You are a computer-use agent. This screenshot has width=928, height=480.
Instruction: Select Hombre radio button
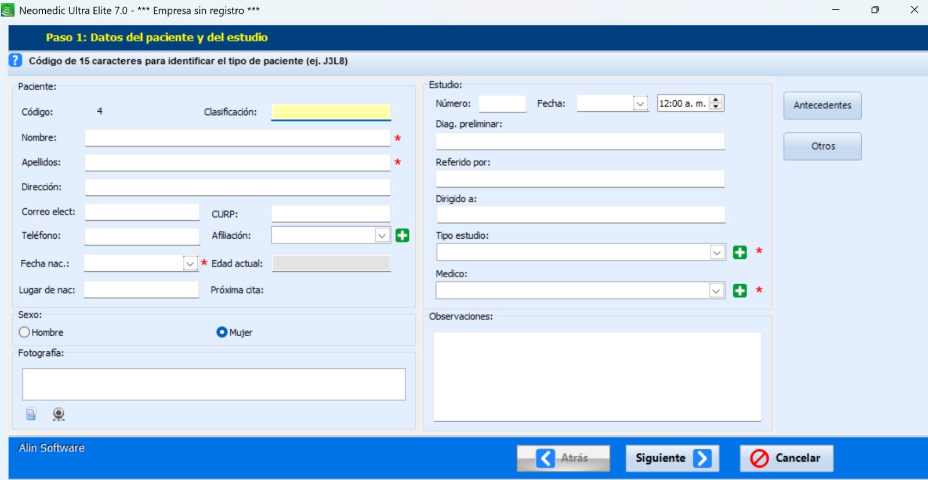pos(24,332)
